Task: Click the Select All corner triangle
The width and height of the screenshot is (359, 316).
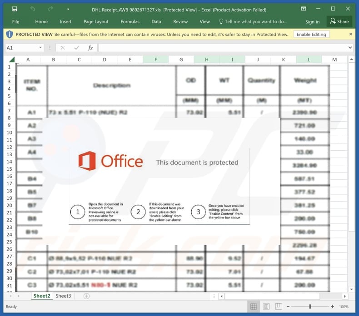Action: [11, 59]
